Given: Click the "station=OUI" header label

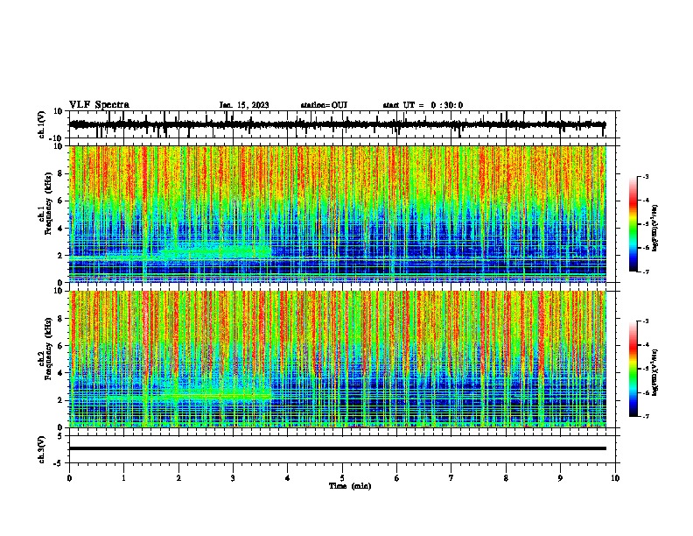Looking at the screenshot, I should click(x=324, y=105).
